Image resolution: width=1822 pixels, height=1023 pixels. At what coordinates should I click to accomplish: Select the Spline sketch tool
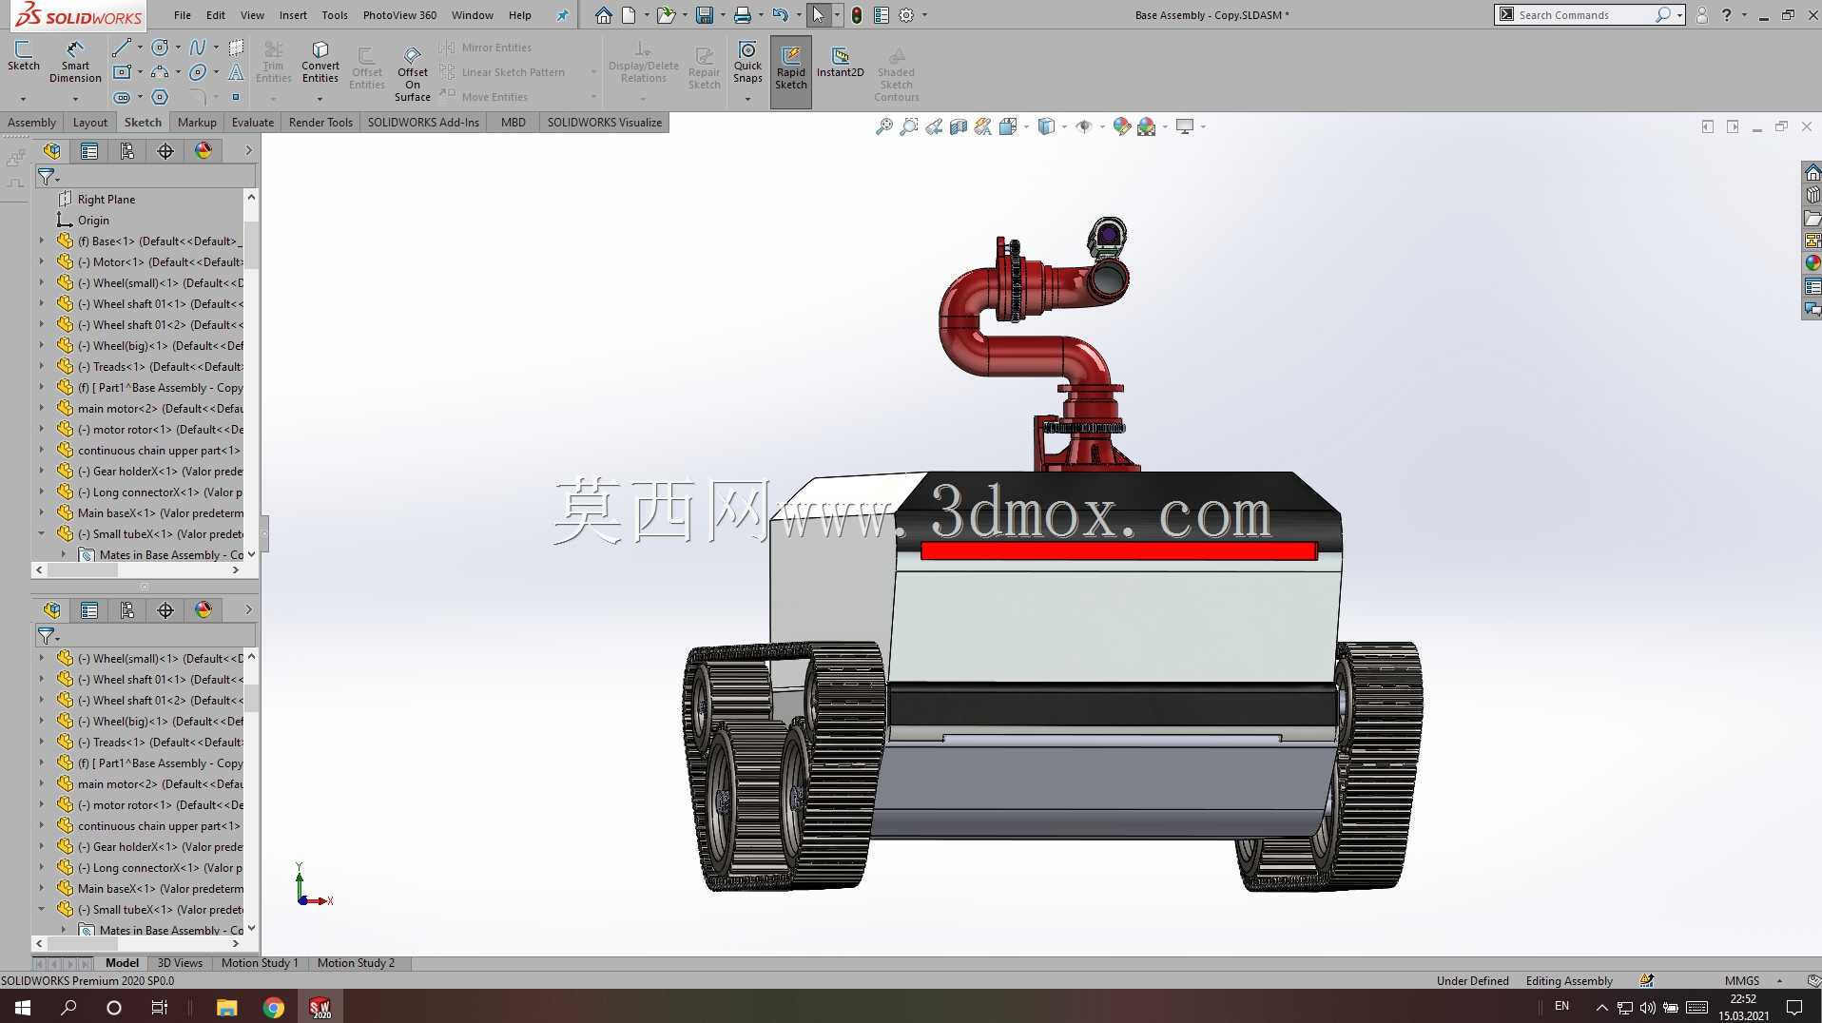click(198, 48)
